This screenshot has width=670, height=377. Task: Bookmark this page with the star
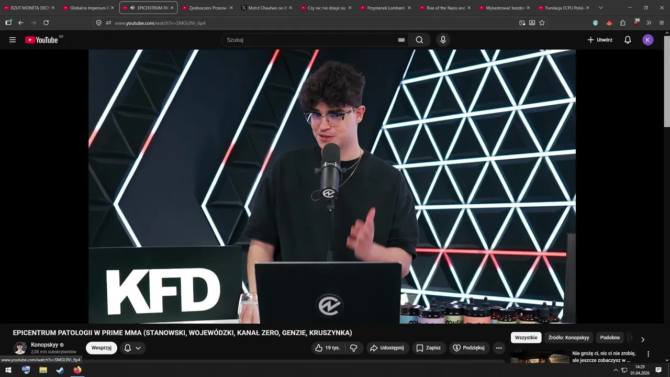542,23
